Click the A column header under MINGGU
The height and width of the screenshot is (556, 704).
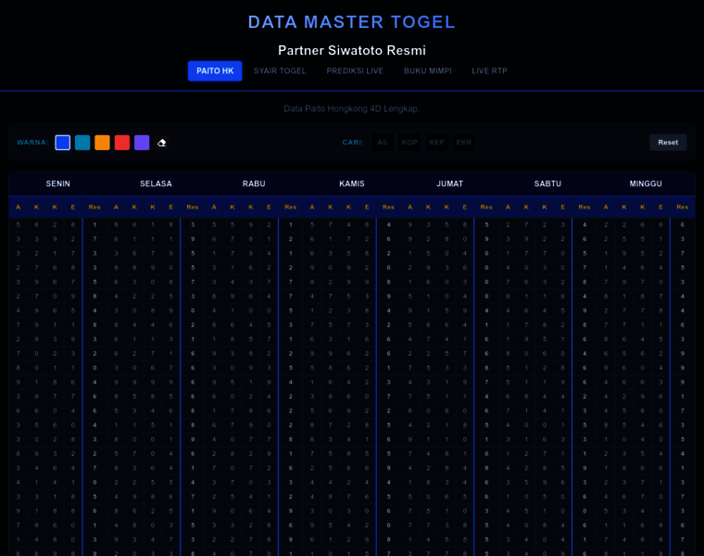click(606, 207)
